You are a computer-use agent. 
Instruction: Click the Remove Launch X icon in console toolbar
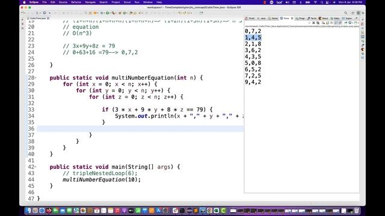click(313, 23)
